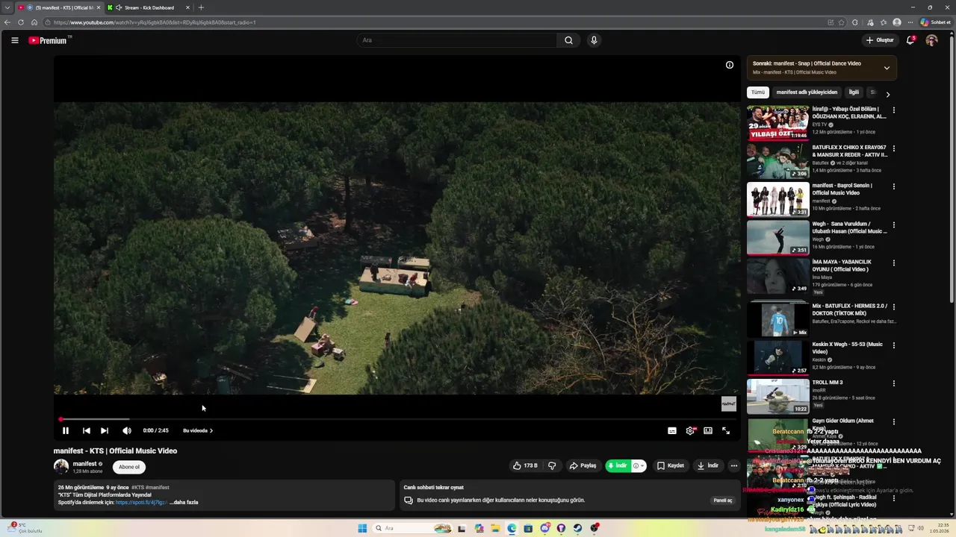Open options for Wegh Sana Vuruldum
This screenshot has width=956, height=537.
(893, 224)
